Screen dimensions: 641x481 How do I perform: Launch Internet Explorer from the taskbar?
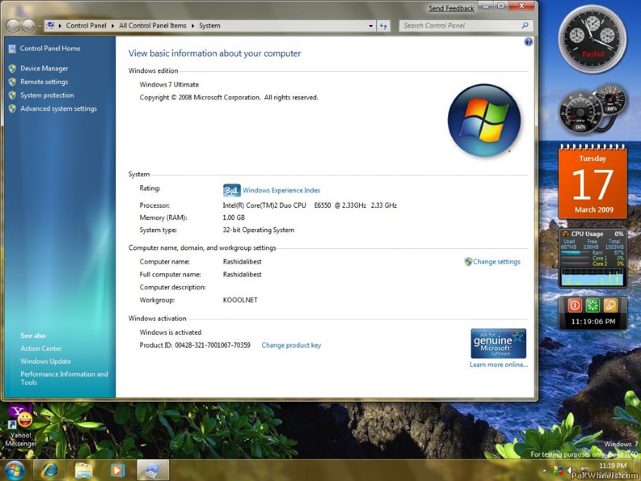(49, 470)
